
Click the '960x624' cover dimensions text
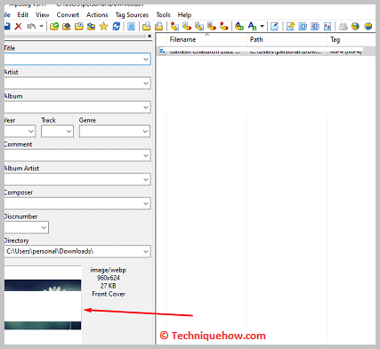pyautogui.click(x=109, y=278)
